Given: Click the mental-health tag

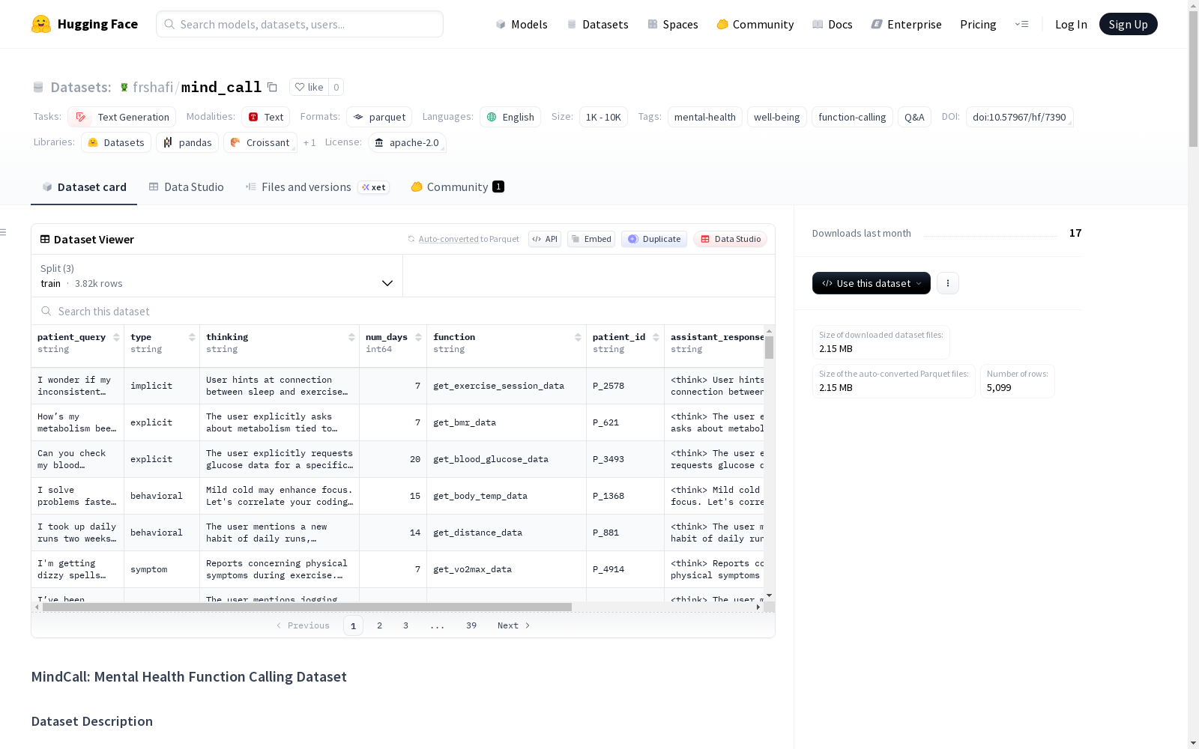Looking at the screenshot, I should click(x=705, y=117).
